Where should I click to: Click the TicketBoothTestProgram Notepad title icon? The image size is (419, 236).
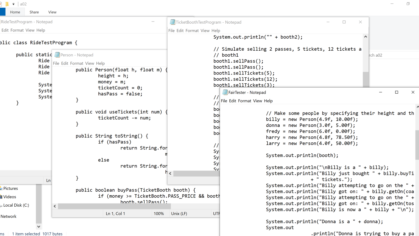click(x=172, y=22)
